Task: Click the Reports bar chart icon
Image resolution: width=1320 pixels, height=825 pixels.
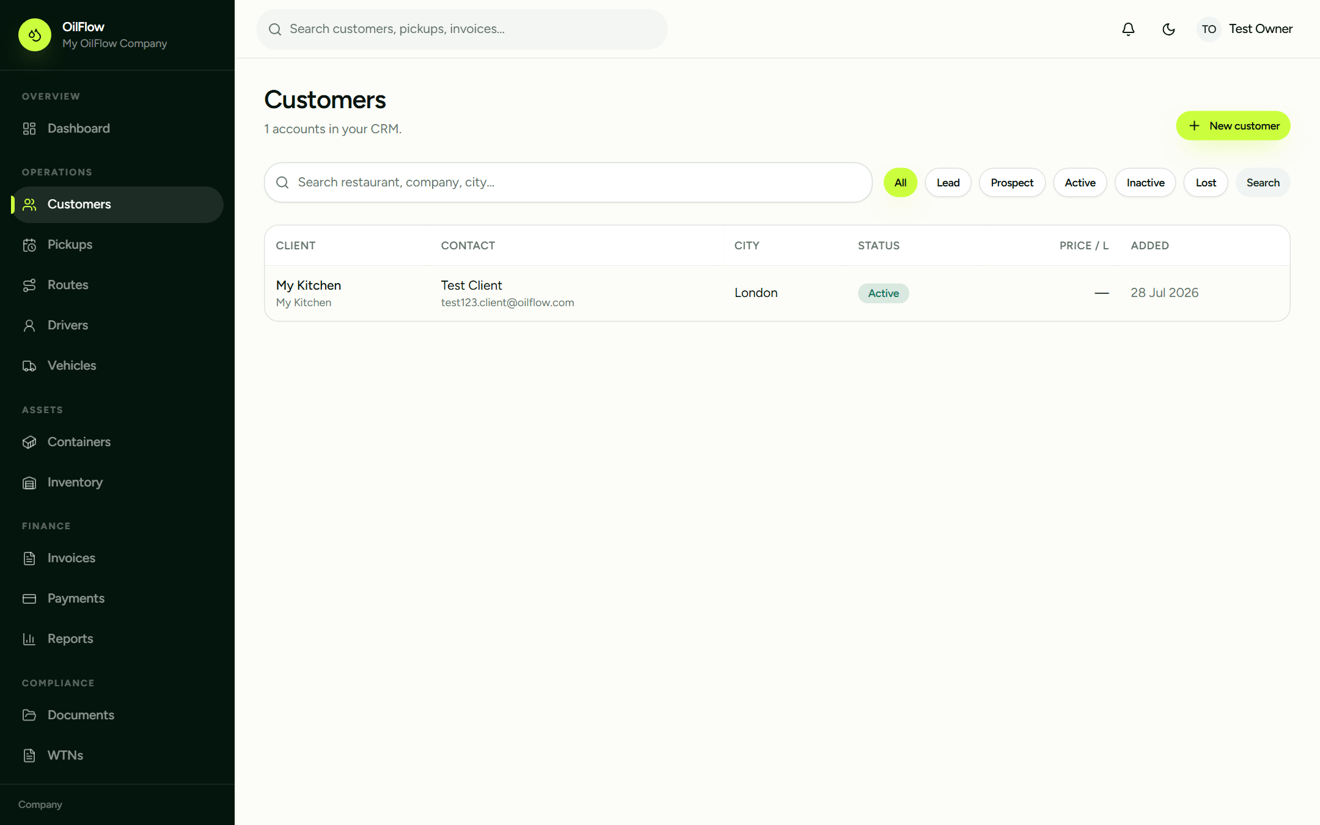Action: 29,639
